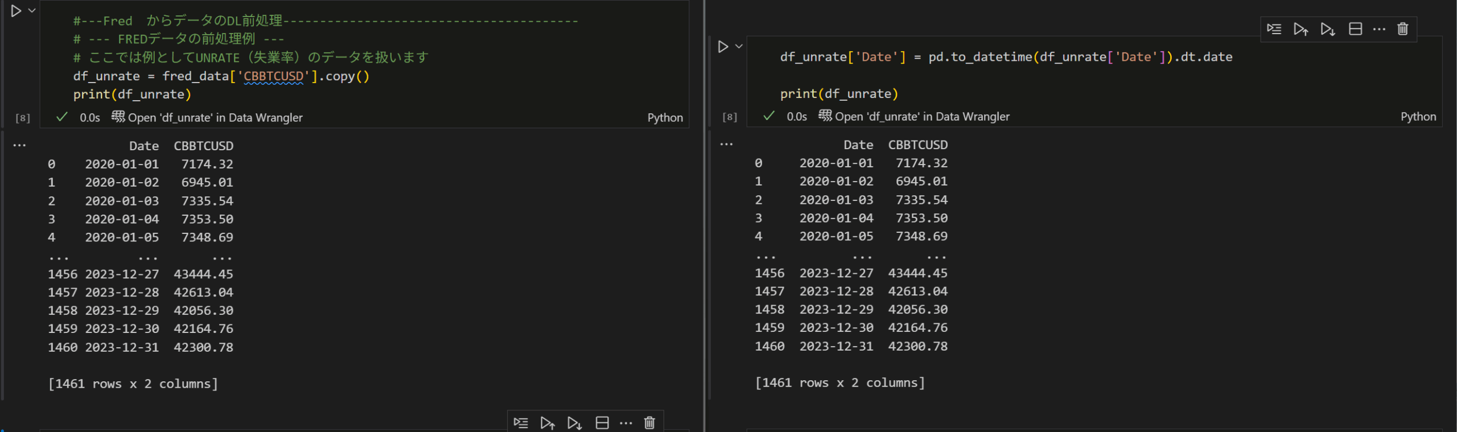Click Data Wrangler icon in left cell
1457x432 pixels.
coord(118,117)
